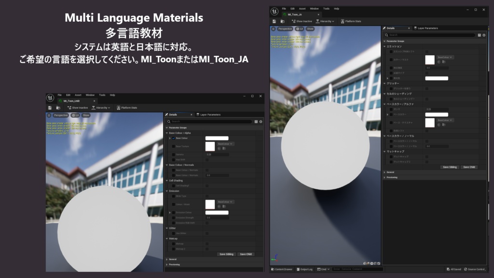Open Hierarchy dropdown in MI_Toon_Unlit toolbar
494x278 pixels.
pos(101,108)
